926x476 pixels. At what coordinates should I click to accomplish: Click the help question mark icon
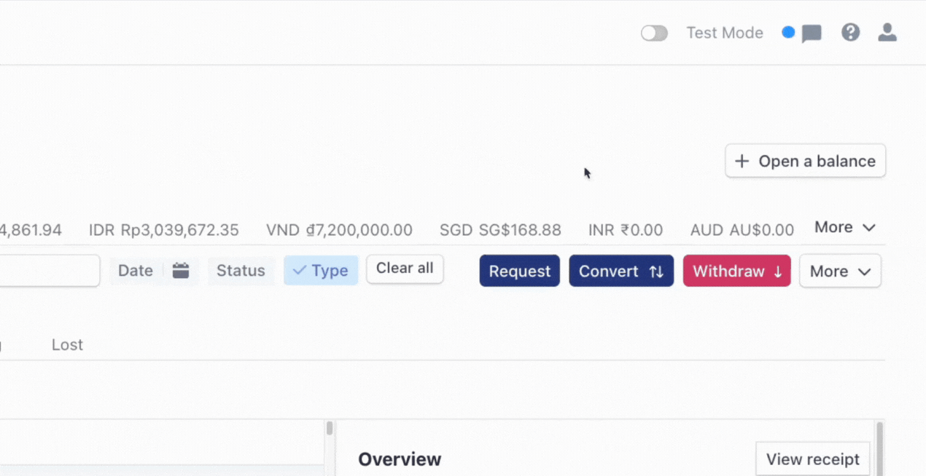click(850, 32)
